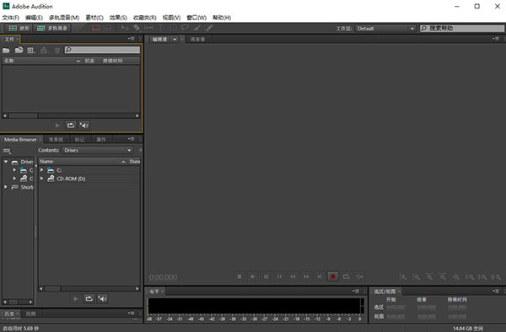Open the 窗口(W) menu
The height and width of the screenshot is (332, 506).
196,18
